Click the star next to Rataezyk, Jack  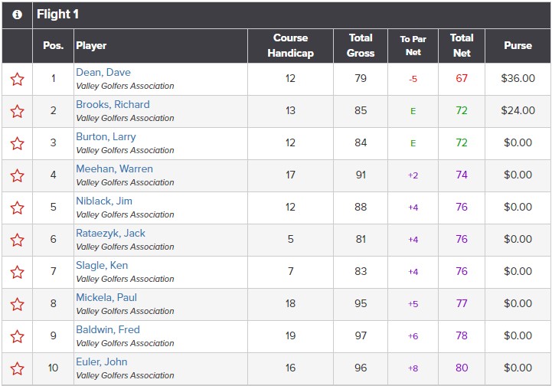tap(17, 240)
